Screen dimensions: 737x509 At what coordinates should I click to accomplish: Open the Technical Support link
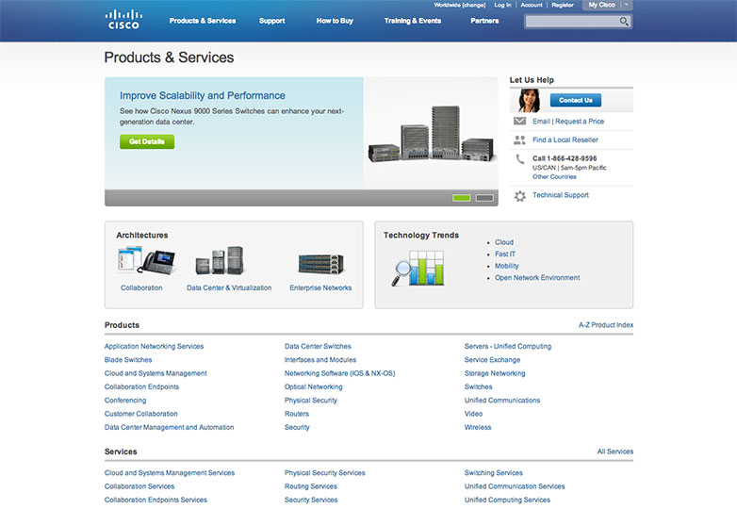[x=560, y=195]
